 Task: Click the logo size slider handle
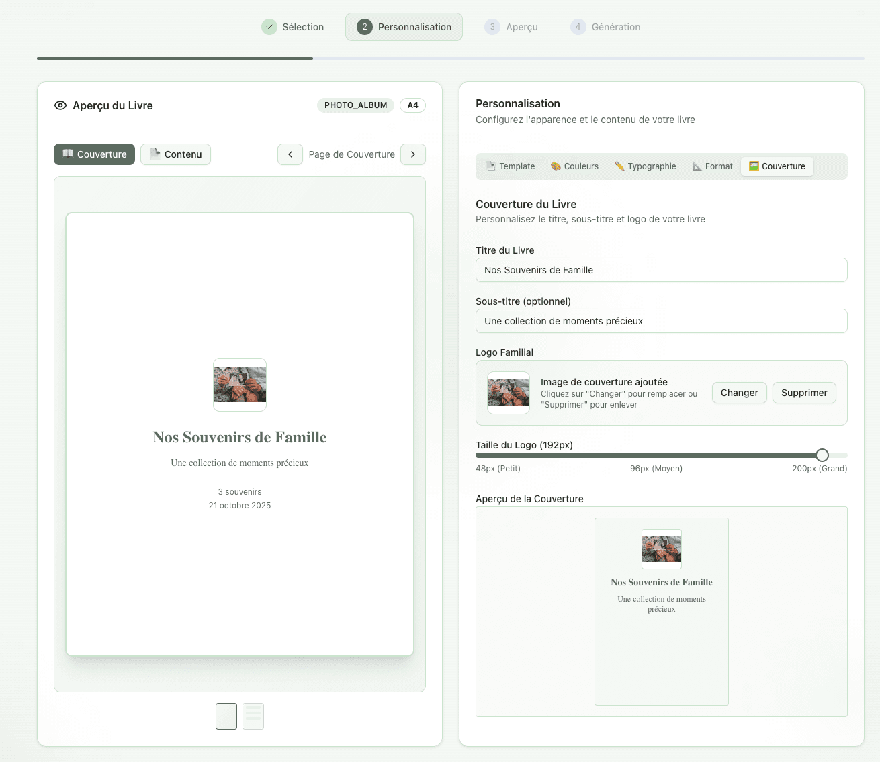[822, 455]
